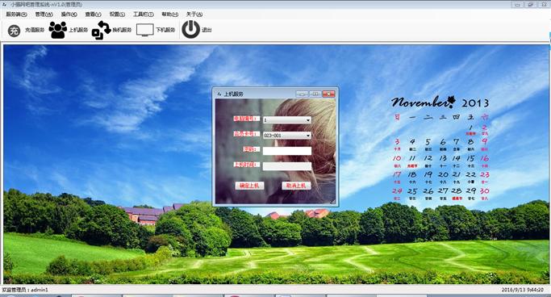
Task: Open the 服务端(R) menu
Action: pos(16,15)
